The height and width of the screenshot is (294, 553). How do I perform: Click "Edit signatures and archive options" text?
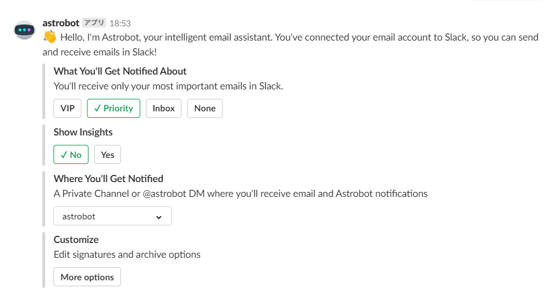click(x=127, y=255)
